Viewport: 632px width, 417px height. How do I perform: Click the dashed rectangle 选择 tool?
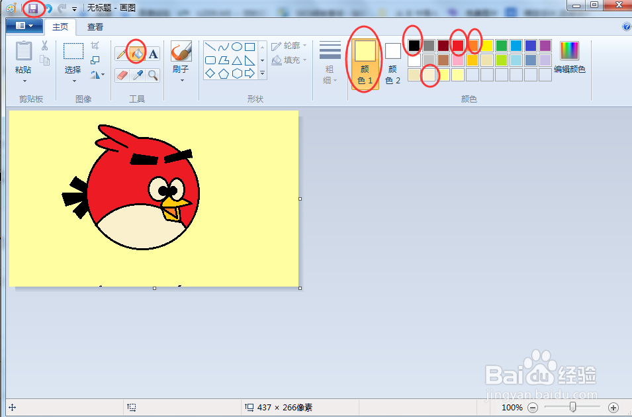pos(73,51)
